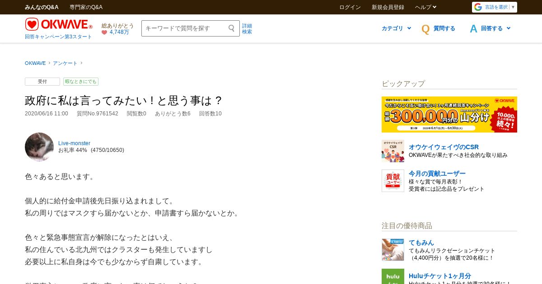Viewport: 542px width, 284px height.
Task: Click the 総ありがとう 4,748万 counter
Action: pos(117,29)
